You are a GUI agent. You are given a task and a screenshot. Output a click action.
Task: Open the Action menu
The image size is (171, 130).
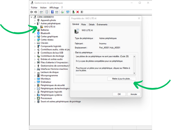coord(43,8)
